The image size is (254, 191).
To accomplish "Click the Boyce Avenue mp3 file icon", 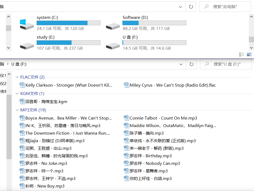I will pos(22,118).
